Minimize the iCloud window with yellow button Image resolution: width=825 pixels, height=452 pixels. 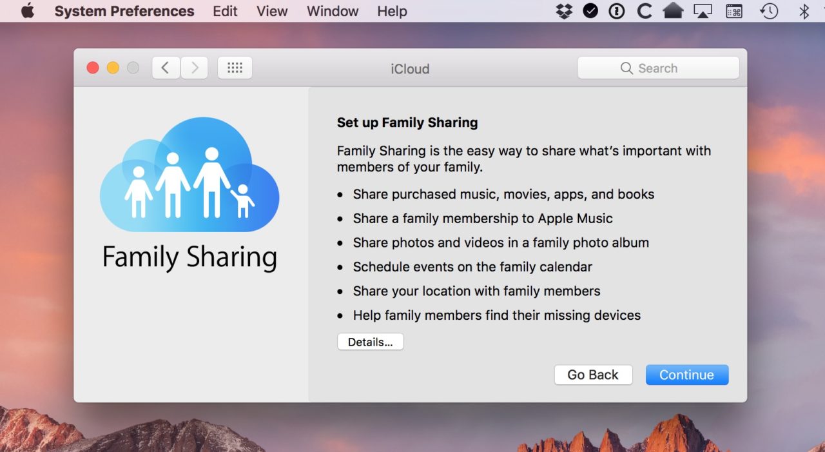coord(113,68)
